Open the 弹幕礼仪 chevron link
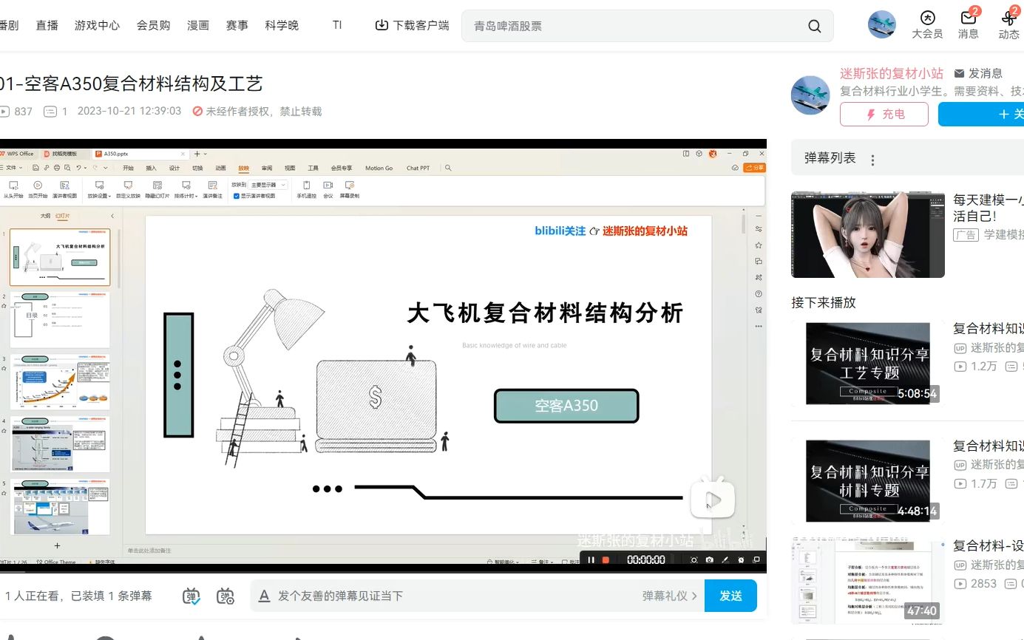The image size is (1024, 640). coord(670,596)
